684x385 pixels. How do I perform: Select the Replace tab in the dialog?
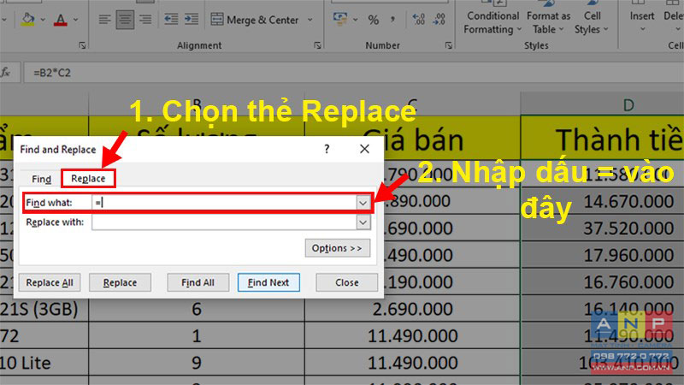(x=88, y=179)
